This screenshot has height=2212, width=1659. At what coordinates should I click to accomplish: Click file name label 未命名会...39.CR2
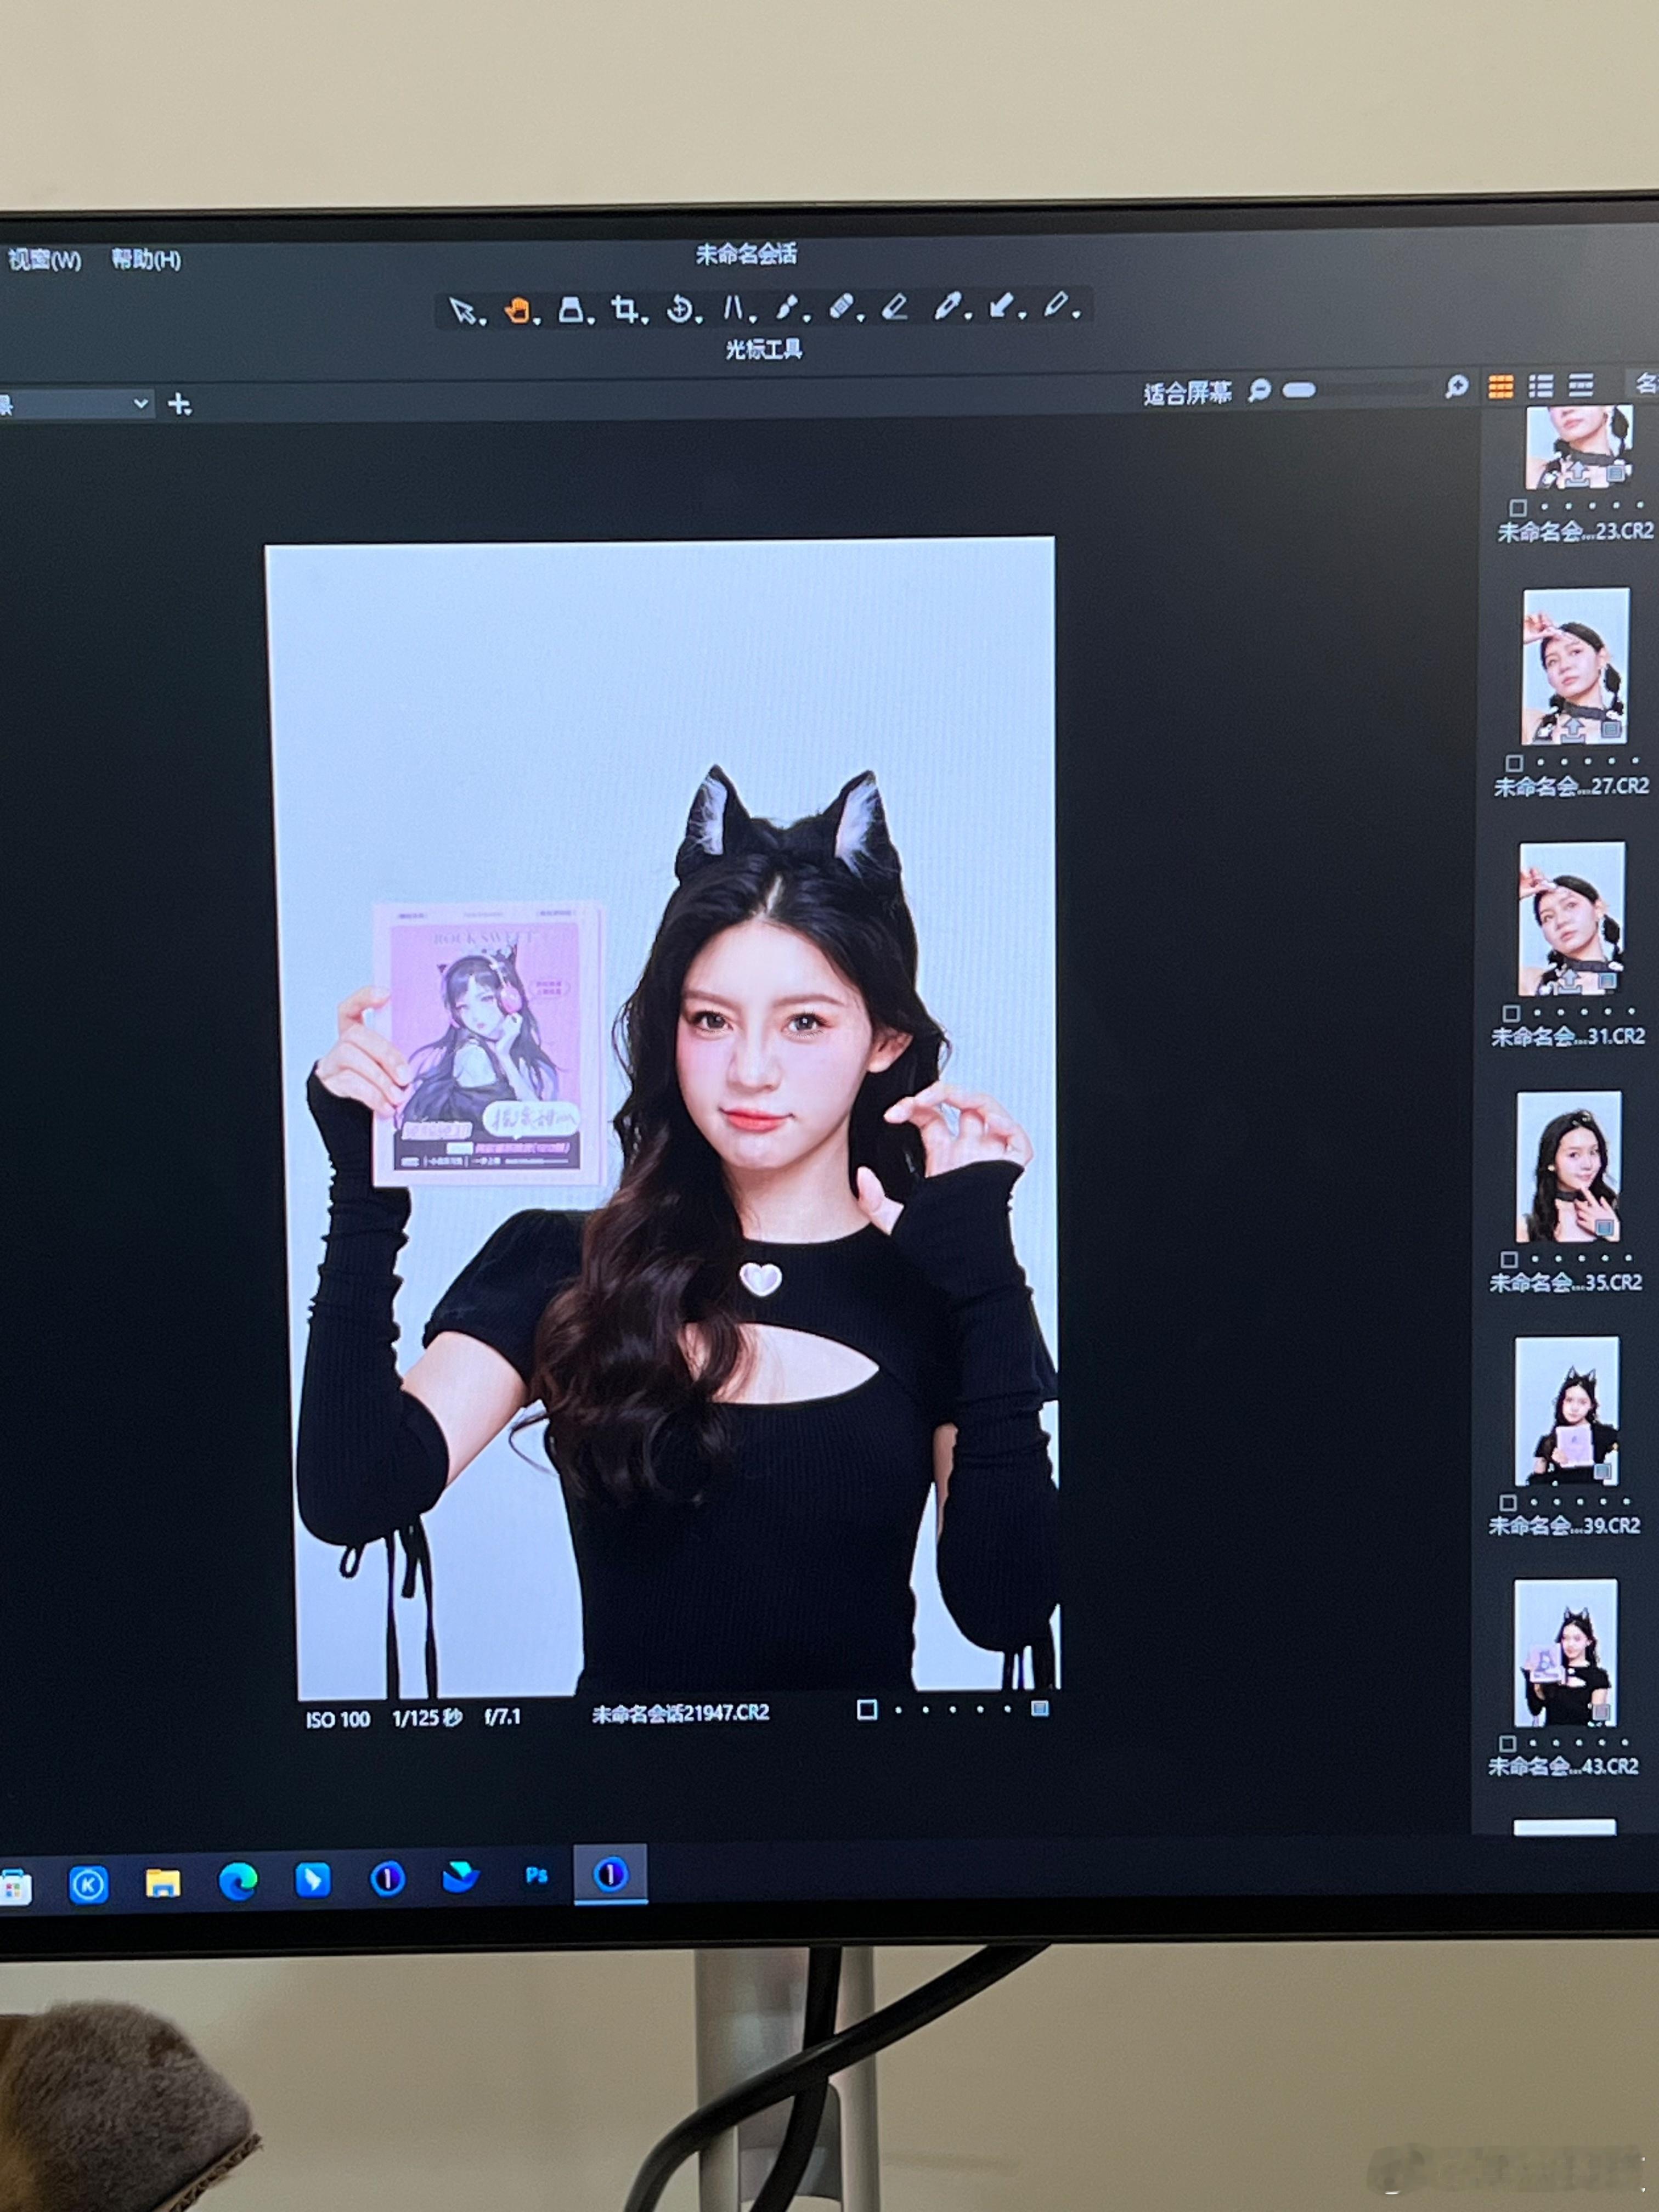pyautogui.click(x=1564, y=1525)
